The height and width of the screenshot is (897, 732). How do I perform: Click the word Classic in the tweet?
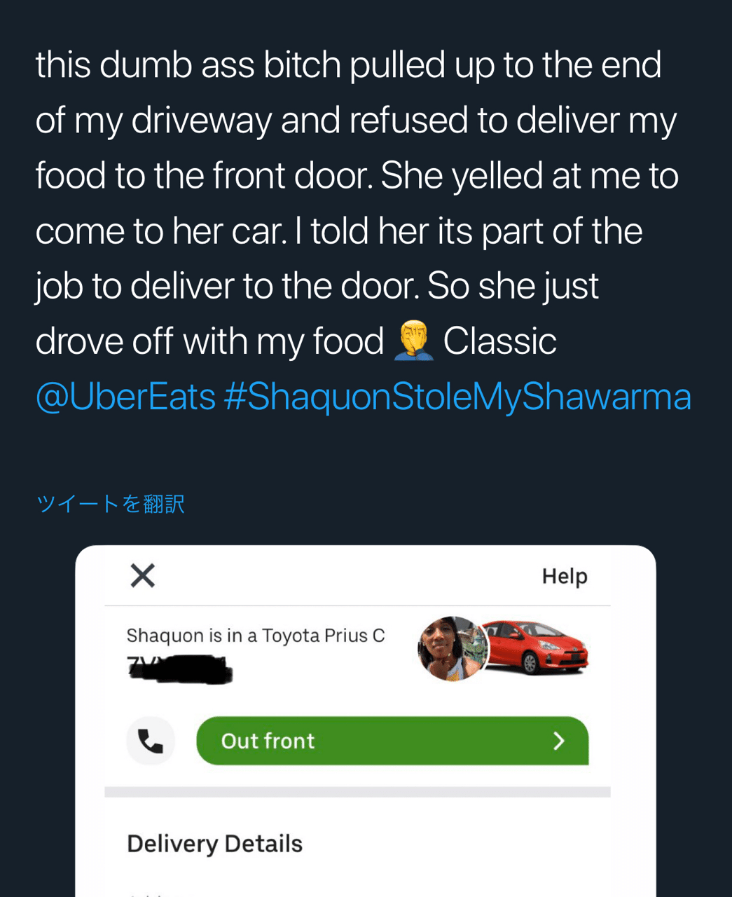coord(499,341)
